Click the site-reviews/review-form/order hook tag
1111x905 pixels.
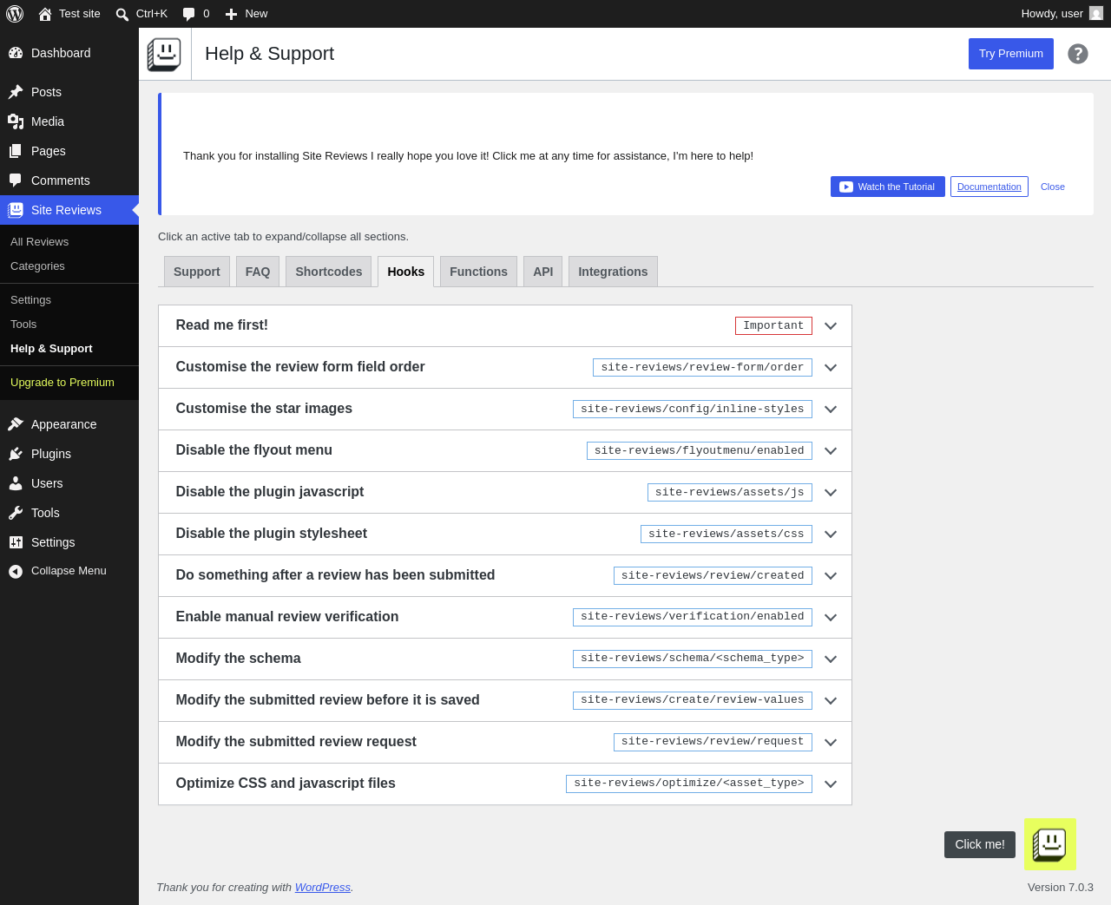point(703,367)
